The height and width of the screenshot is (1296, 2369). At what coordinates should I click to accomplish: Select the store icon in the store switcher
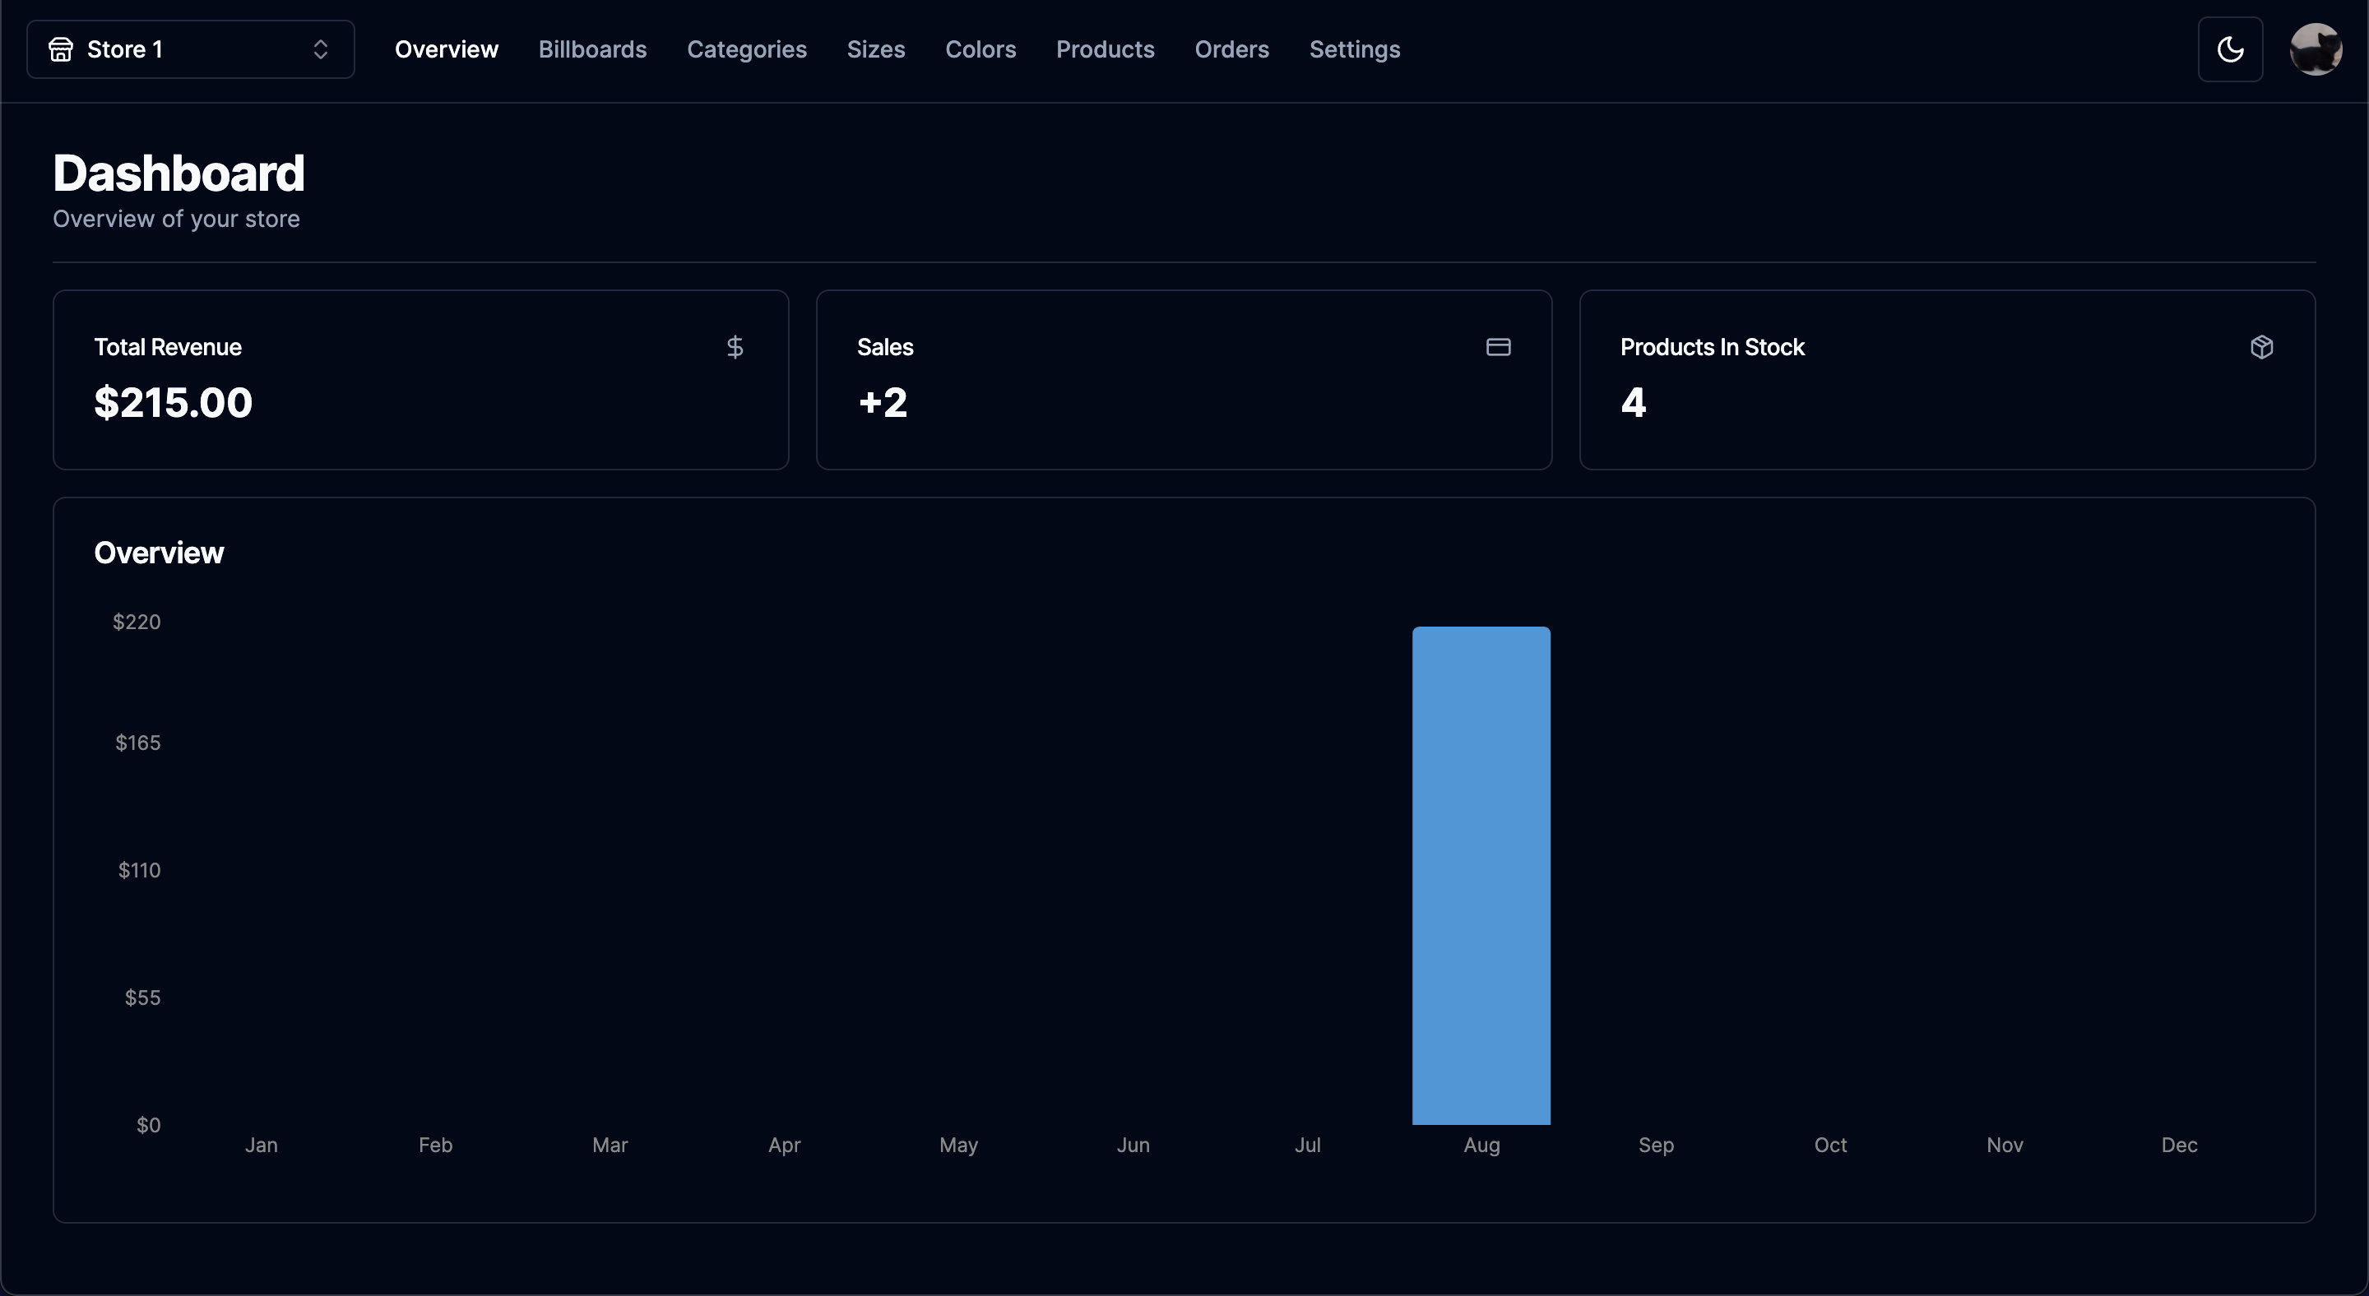[x=61, y=49]
